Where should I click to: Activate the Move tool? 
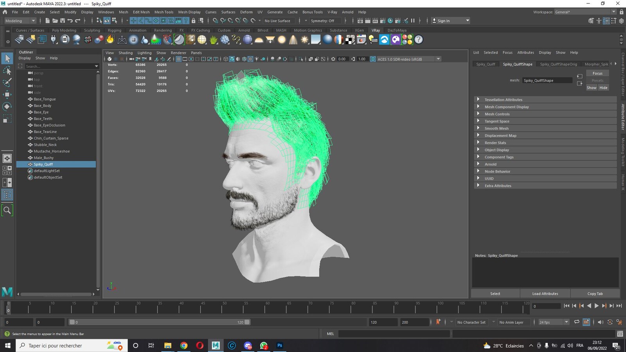[x=7, y=94]
